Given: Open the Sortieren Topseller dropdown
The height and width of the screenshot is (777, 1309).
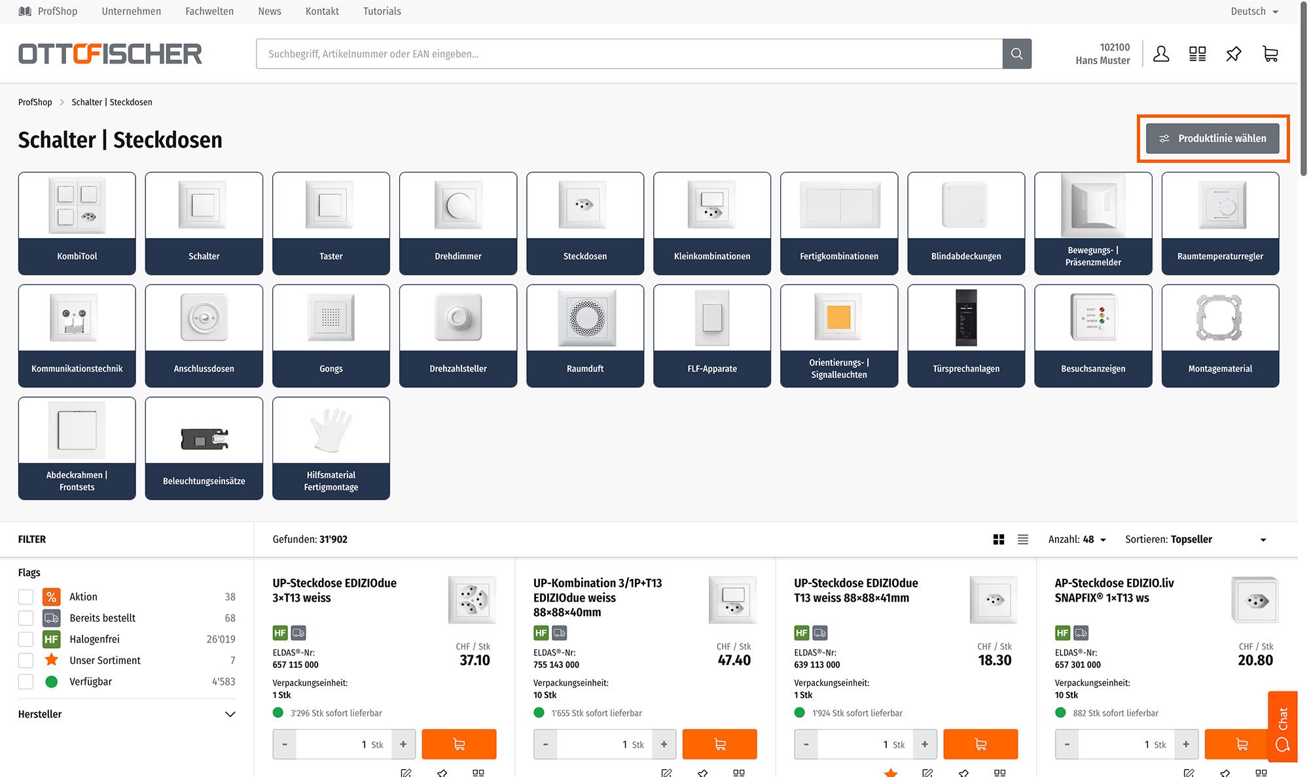Looking at the screenshot, I should tap(1195, 540).
